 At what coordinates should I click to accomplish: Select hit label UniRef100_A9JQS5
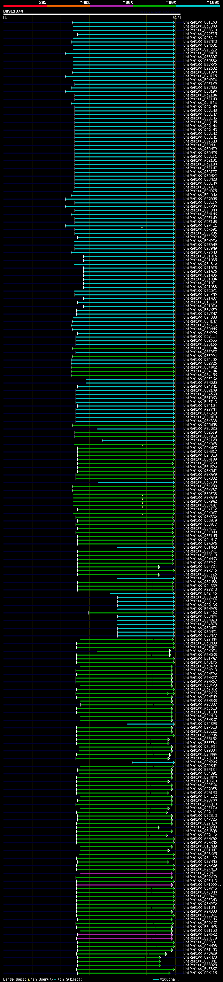(200, 428)
